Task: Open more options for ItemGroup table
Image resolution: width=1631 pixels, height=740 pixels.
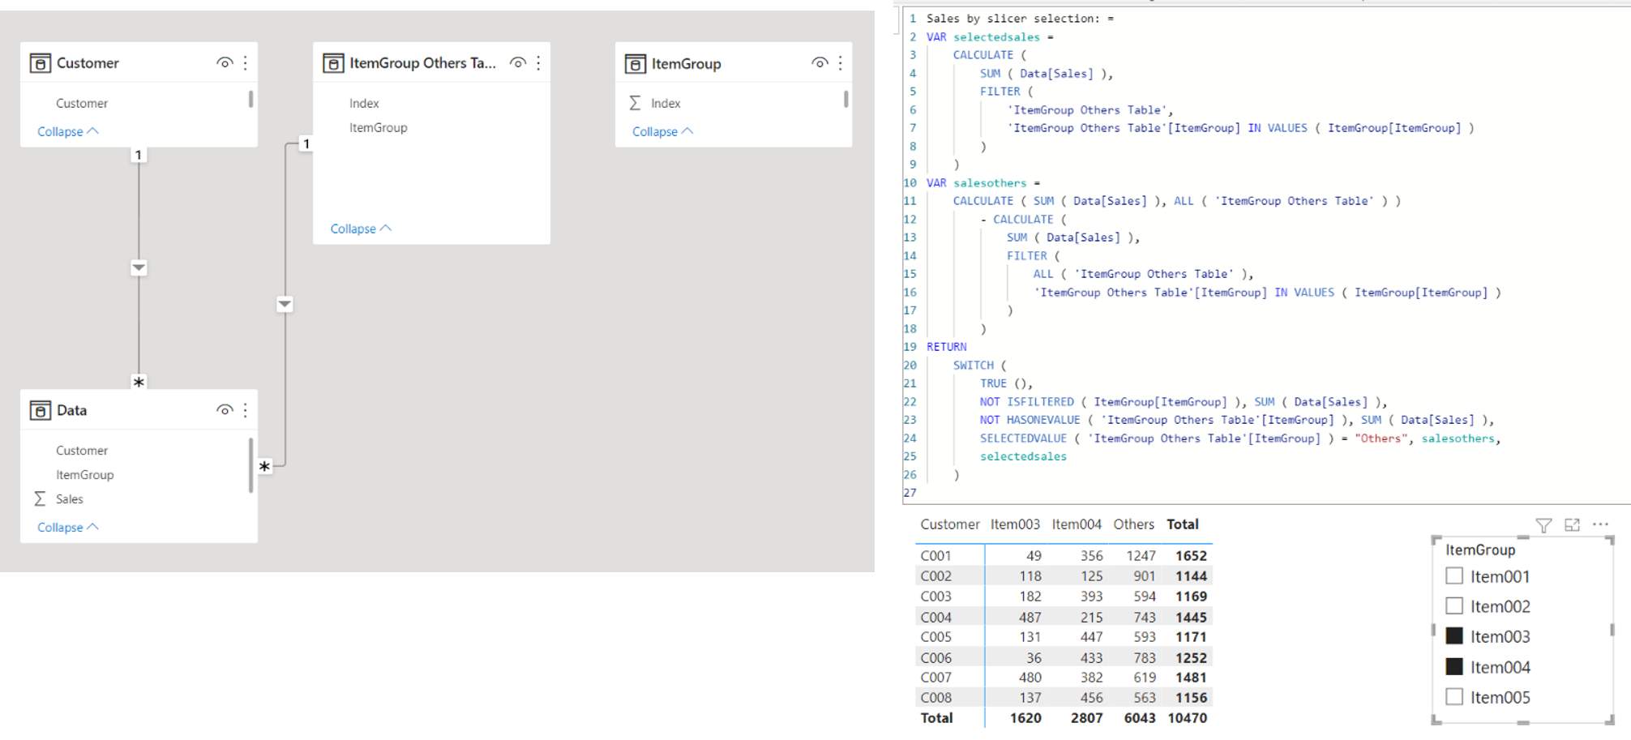Action: (841, 63)
